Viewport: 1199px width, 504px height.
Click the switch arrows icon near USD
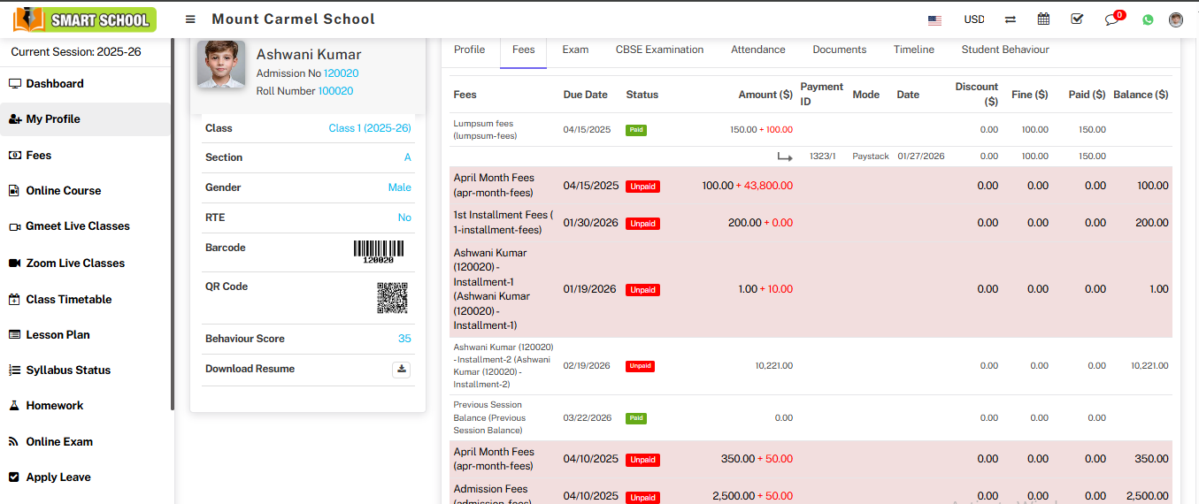pyautogui.click(x=1011, y=19)
